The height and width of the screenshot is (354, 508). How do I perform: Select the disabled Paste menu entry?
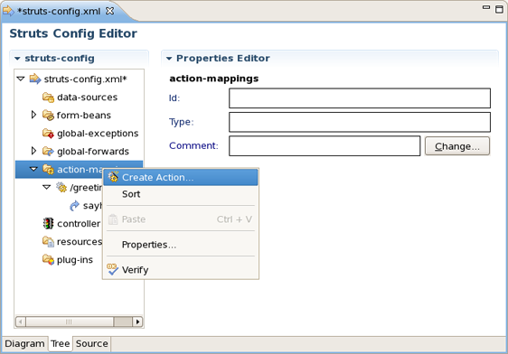(181, 219)
